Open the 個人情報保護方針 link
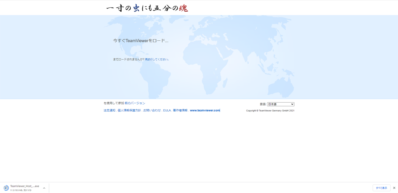This screenshot has height=193, width=398. click(x=129, y=110)
